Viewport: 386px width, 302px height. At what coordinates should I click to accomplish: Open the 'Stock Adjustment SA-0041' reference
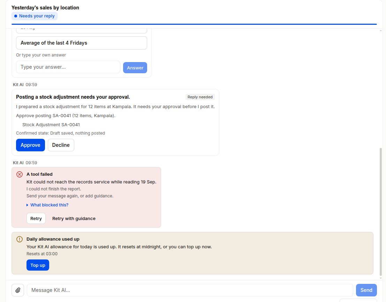pyautogui.click(x=51, y=124)
